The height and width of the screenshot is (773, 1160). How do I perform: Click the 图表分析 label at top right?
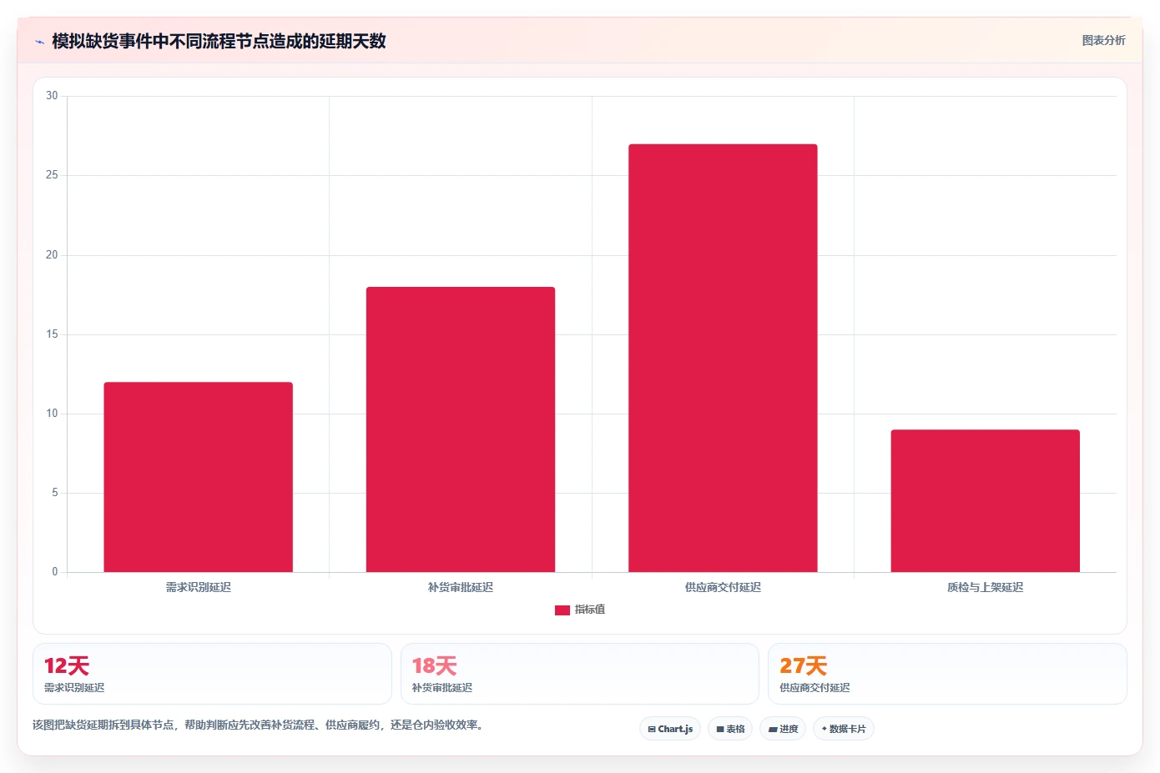(x=1103, y=40)
